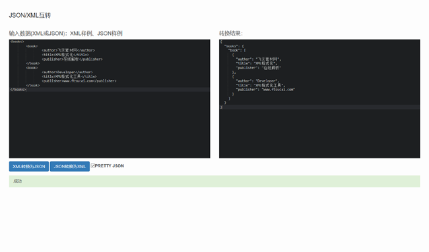
Task: Click the <author>Developer</author> line in input
Action: (x=67, y=72)
